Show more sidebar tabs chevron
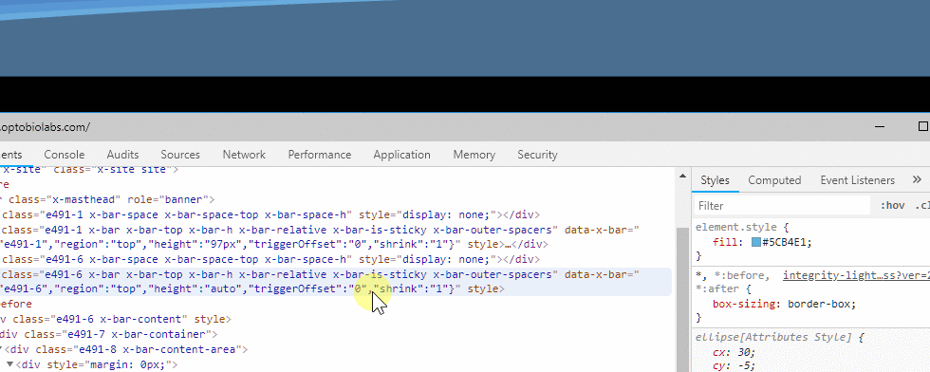The image size is (930, 372). click(917, 179)
